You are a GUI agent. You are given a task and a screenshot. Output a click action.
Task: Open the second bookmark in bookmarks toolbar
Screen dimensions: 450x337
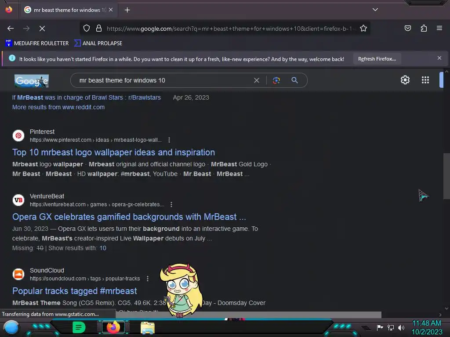coord(98,43)
